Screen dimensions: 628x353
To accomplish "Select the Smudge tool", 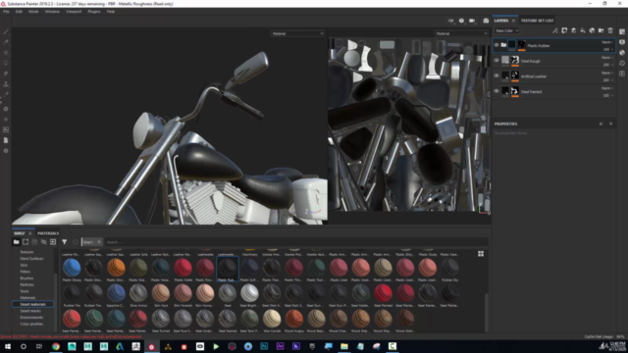I will pos(6,74).
